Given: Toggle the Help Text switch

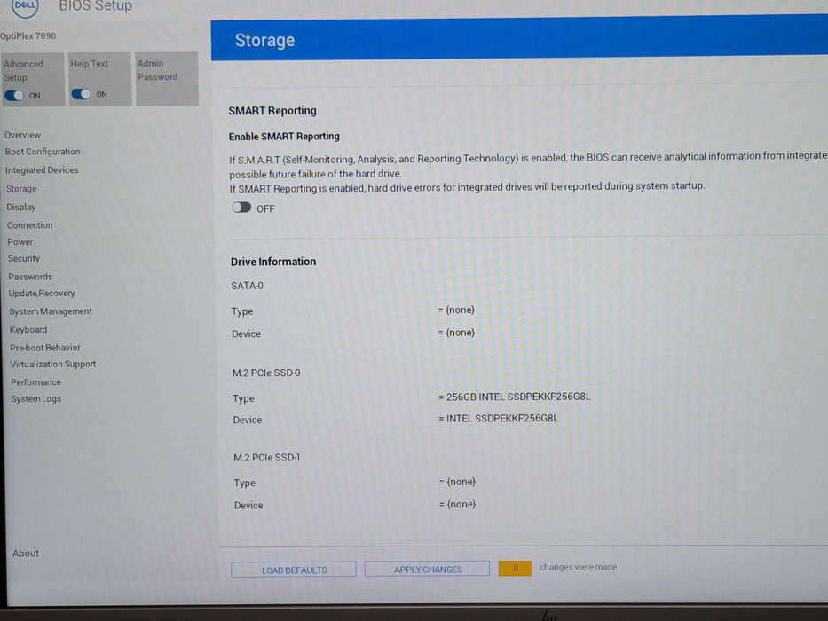Looking at the screenshot, I should (82, 94).
